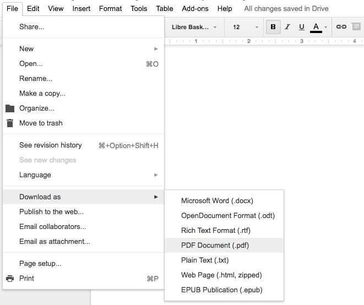Download as EPUB Publication (.epub)

[x=224, y=290]
